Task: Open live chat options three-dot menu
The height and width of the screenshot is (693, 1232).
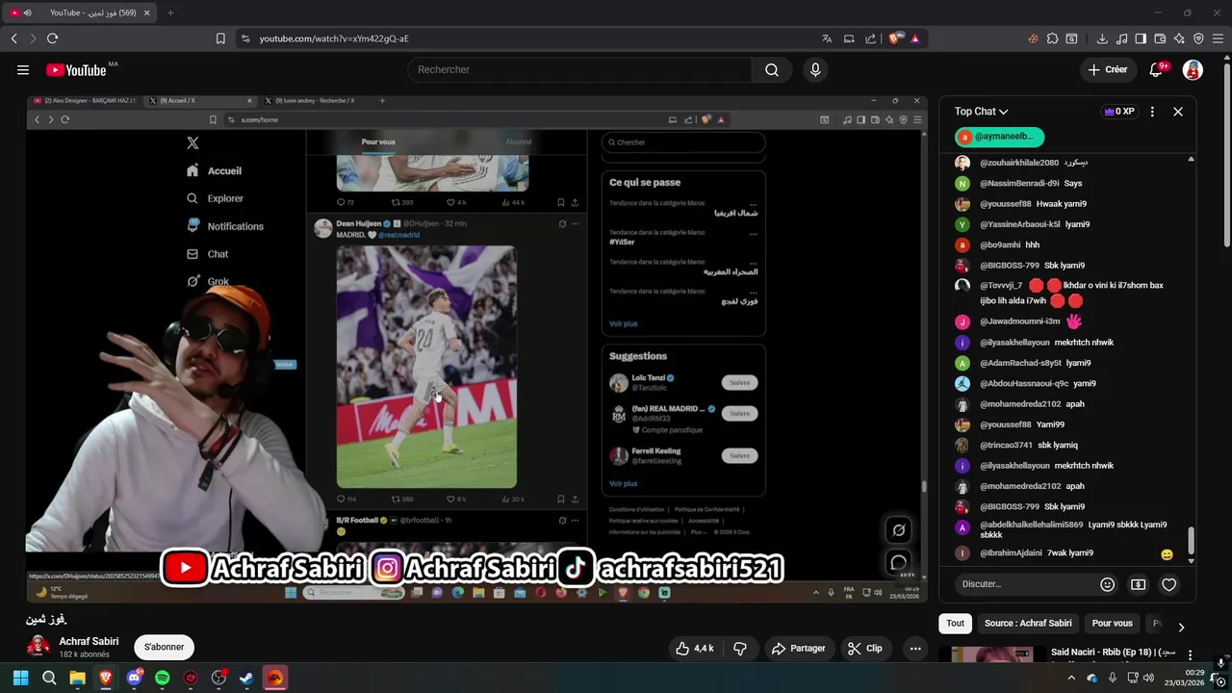Action: pyautogui.click(x=1152, y=112)
